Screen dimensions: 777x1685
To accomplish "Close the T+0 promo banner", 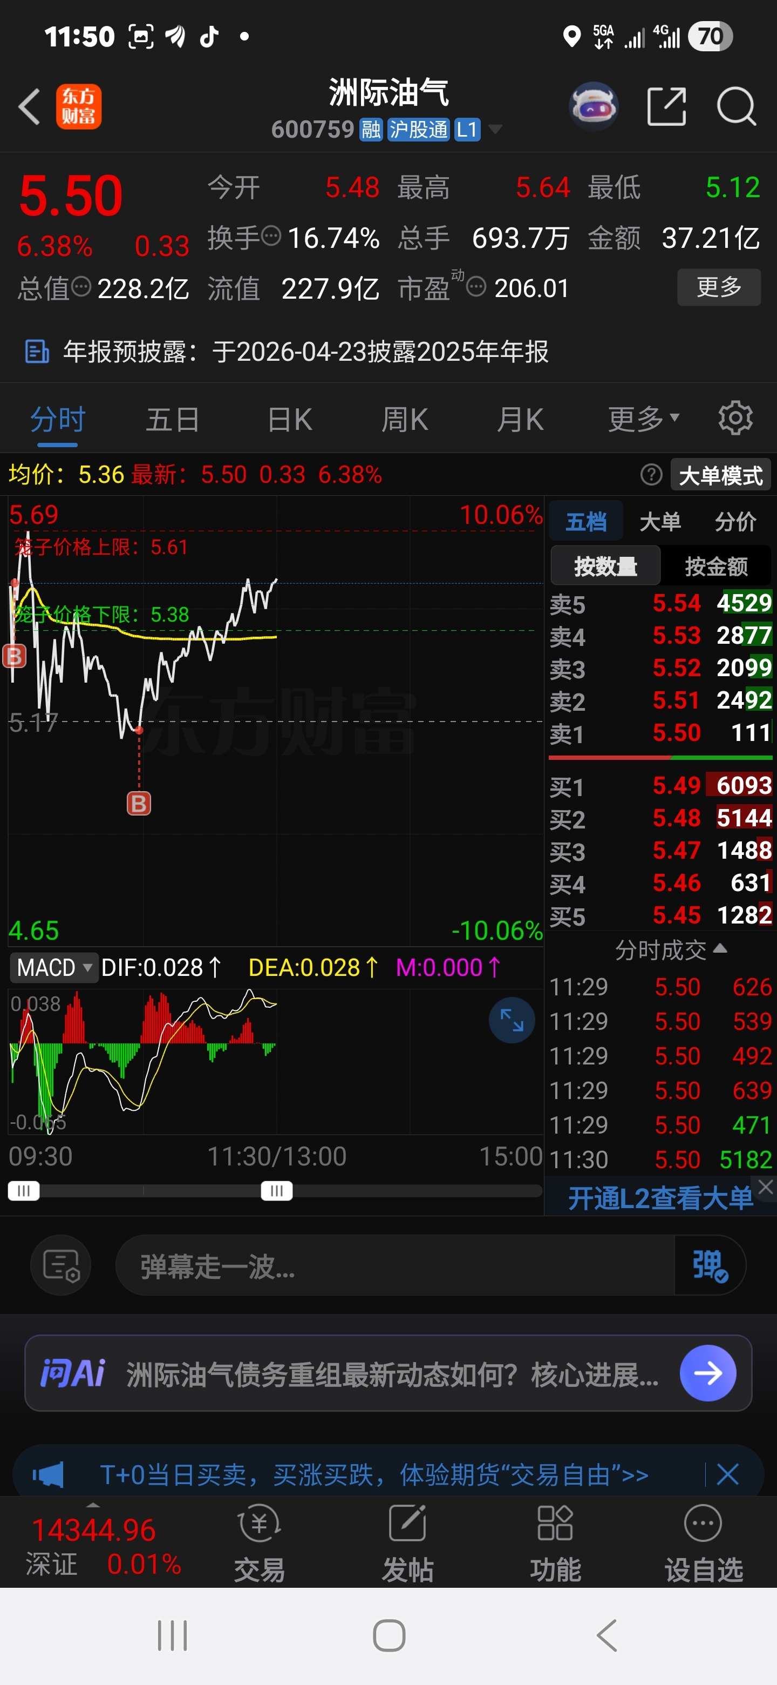I will 727,1474.
